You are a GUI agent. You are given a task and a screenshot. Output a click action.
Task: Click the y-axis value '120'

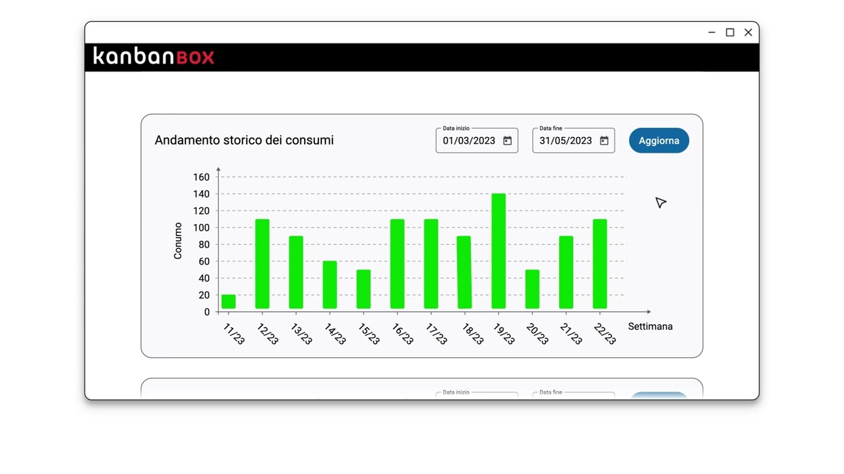tap(201, 211)
